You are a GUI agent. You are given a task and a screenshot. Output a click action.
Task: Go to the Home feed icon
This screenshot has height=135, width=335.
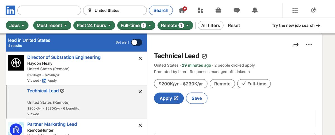point(182,10)
